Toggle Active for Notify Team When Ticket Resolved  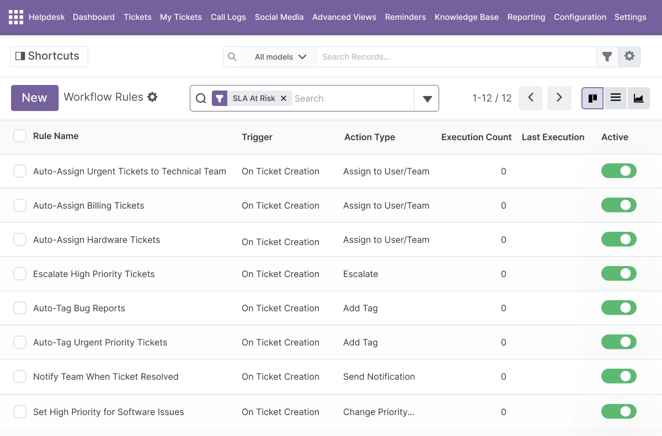point(619,376)
